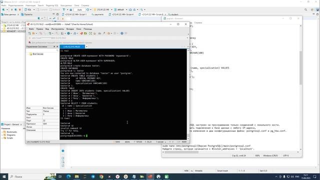
Task: Open Telegram from taskbar
Action: point(93,176)
